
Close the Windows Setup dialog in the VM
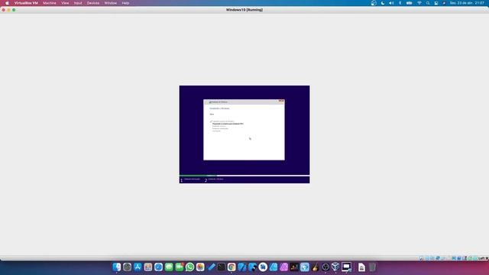click(x=283, y=101)
